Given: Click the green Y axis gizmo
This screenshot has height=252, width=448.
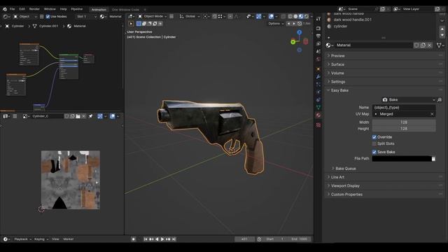Looking at the screenshot, I should click(x=293, y=42).
